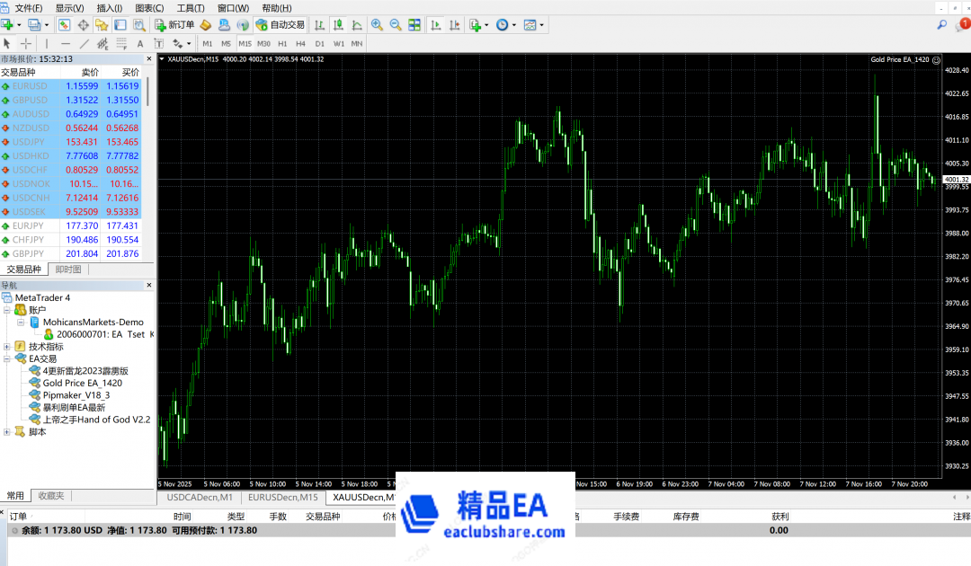Select the crosshair cursor tool
This screenshot has width=971, height=566.
coord(25,43)
